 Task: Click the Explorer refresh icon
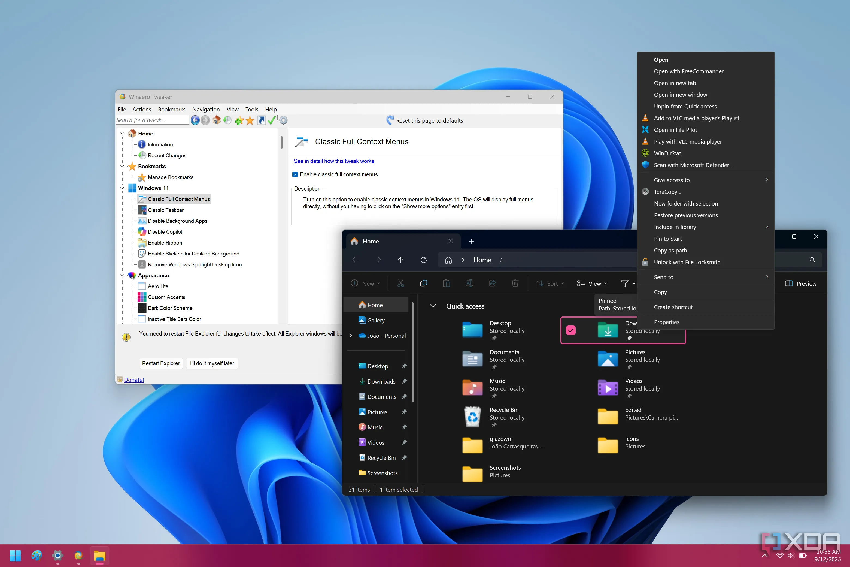click(x=424, y=260)
